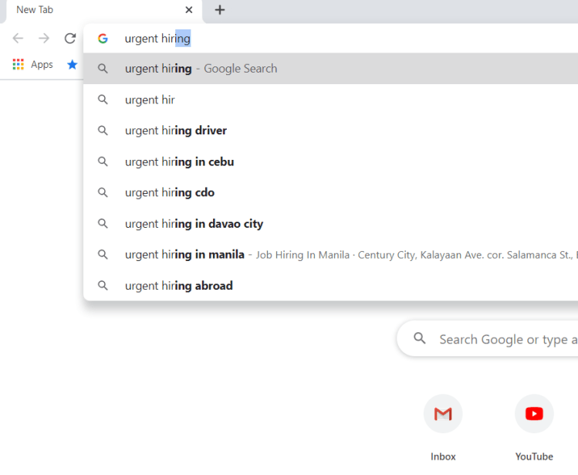This screenshot has width=578, height=475.
Task: Select the New Tab tab
Action: [x=93, y=10]
